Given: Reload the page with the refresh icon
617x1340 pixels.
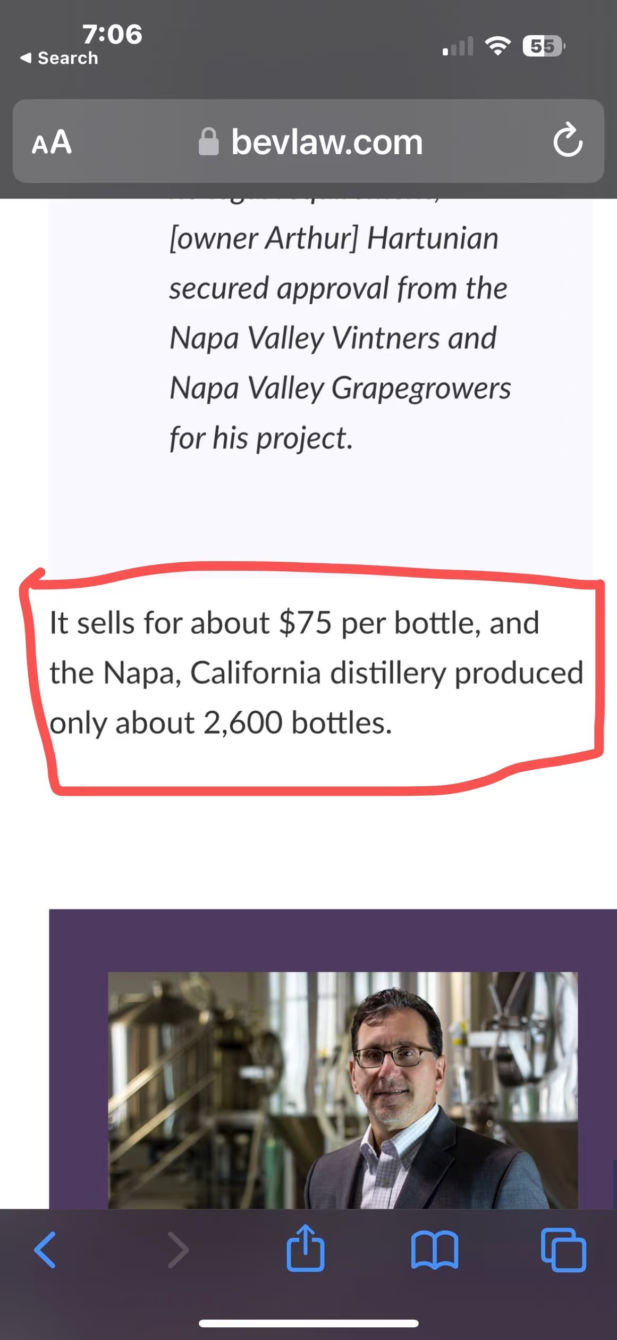Looking at the screenshot, I should coord(568,141).
